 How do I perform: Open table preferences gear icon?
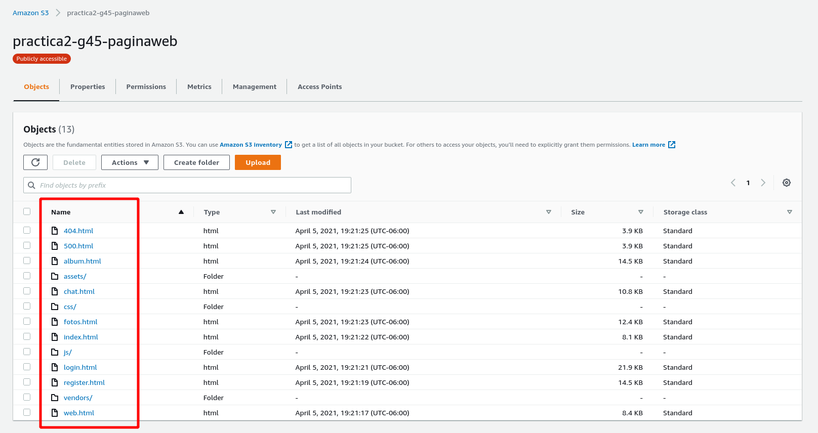click(x=787, y=183)
